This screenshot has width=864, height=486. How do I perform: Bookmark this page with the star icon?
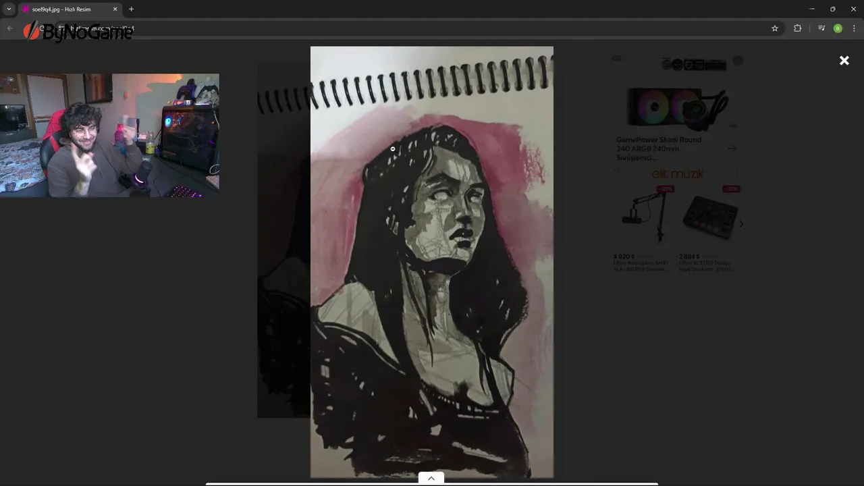775,28
